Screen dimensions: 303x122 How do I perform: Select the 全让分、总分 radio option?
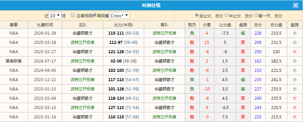coord(197,15)
